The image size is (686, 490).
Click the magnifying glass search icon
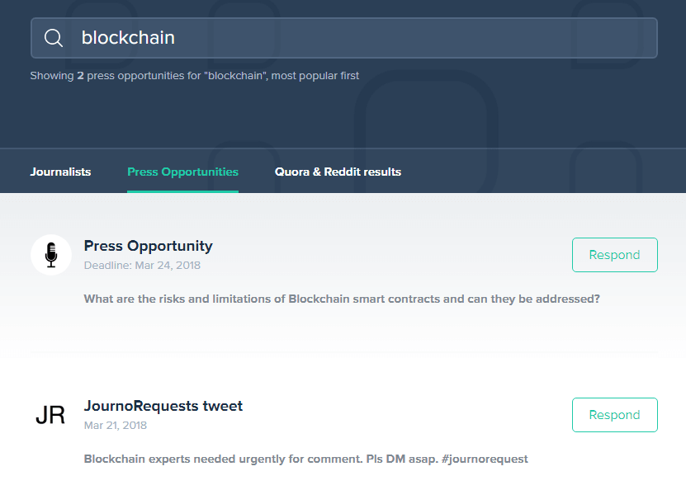click(54, 38)
